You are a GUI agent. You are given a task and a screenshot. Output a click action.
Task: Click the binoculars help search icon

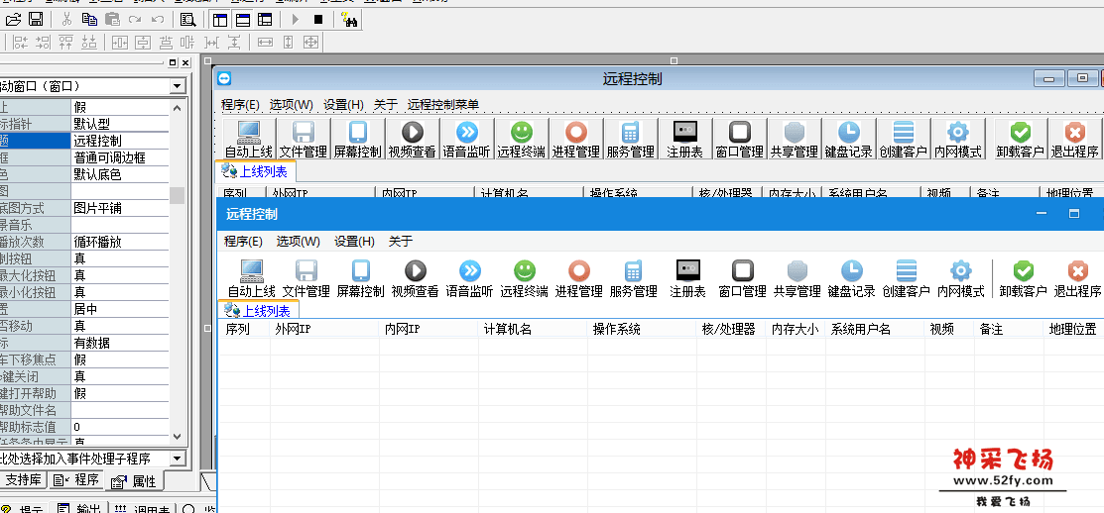[349, 19]
